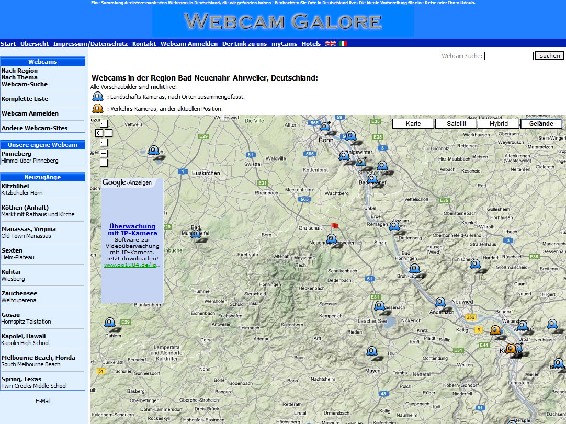Focus the Webcam-Suche text field
This screenshot has width=566, height=424.
click(x=508, y=56)
